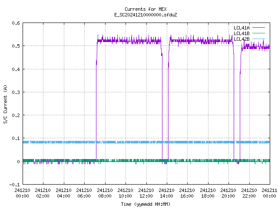Click the 0.5 y-axis tick label
Viewport: 278px width, 208px height.
(x=16, y=46)
